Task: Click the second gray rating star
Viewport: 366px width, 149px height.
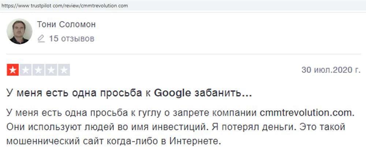Action: pyautogui.click(x=26, y=70)
